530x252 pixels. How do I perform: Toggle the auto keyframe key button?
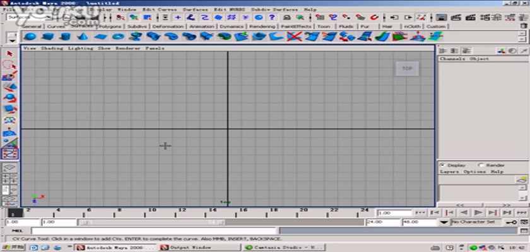510,222
